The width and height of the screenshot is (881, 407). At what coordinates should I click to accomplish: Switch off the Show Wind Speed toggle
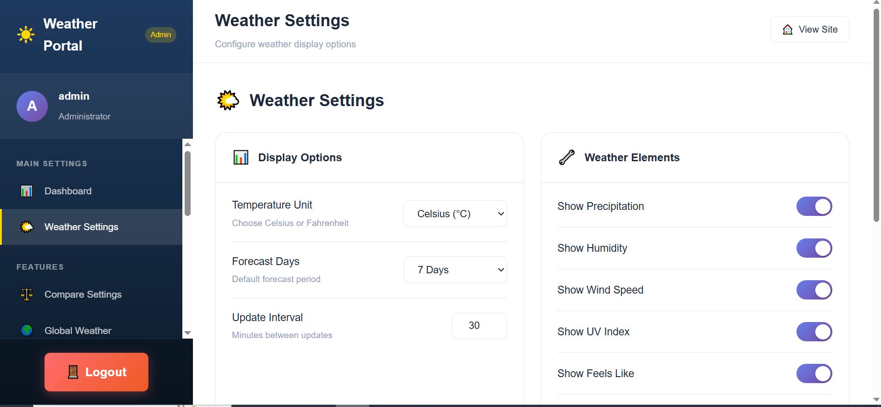click(x=814, y=290)
